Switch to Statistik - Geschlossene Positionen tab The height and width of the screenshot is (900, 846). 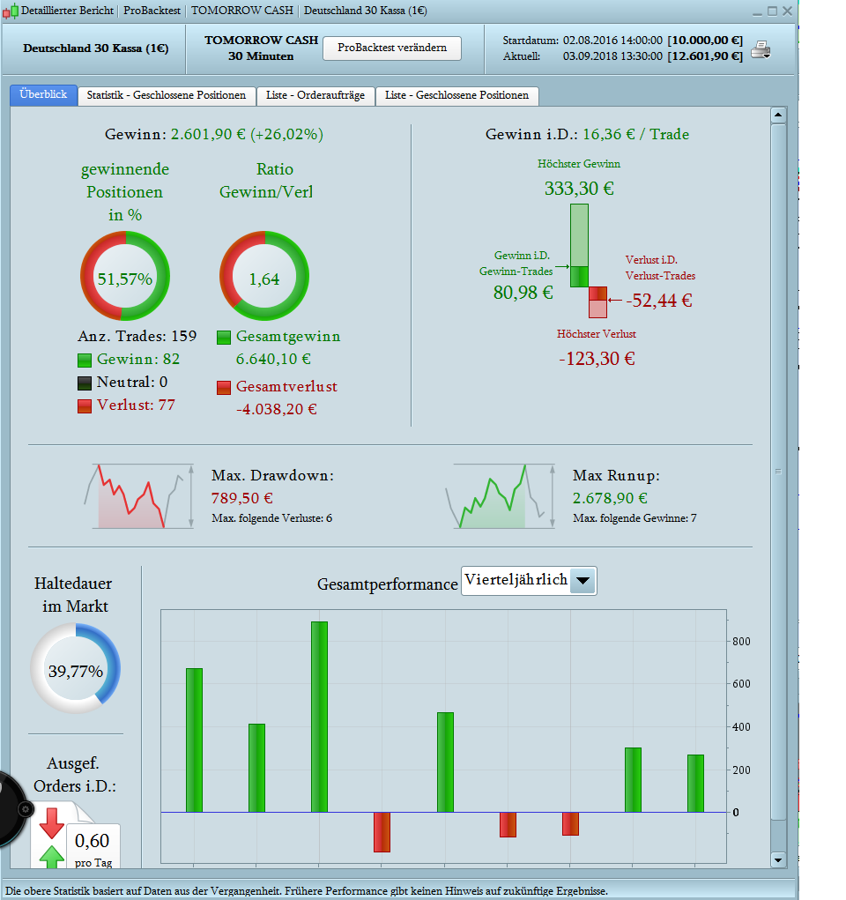pos(167,96)
